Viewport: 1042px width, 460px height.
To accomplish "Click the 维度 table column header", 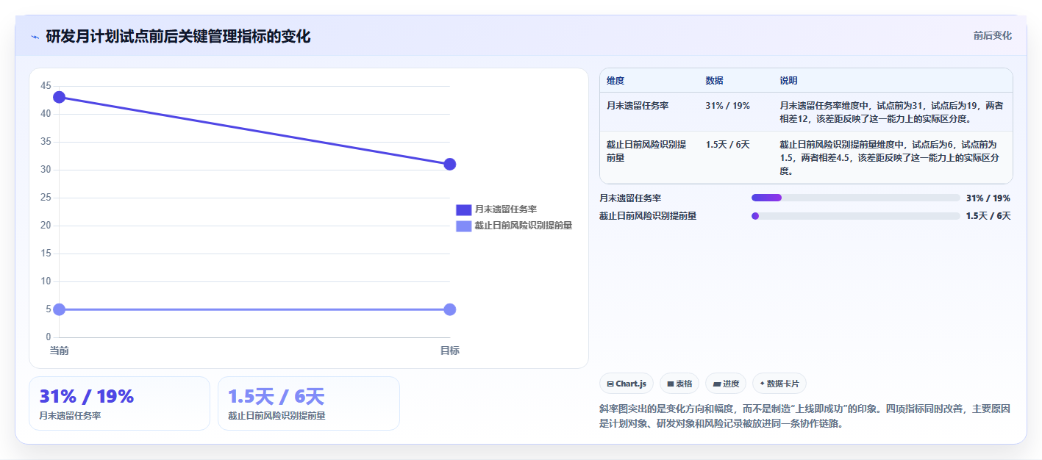I will 615,81.
